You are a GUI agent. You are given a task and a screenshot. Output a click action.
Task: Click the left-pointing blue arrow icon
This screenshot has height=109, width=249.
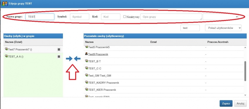click(77, 59)
